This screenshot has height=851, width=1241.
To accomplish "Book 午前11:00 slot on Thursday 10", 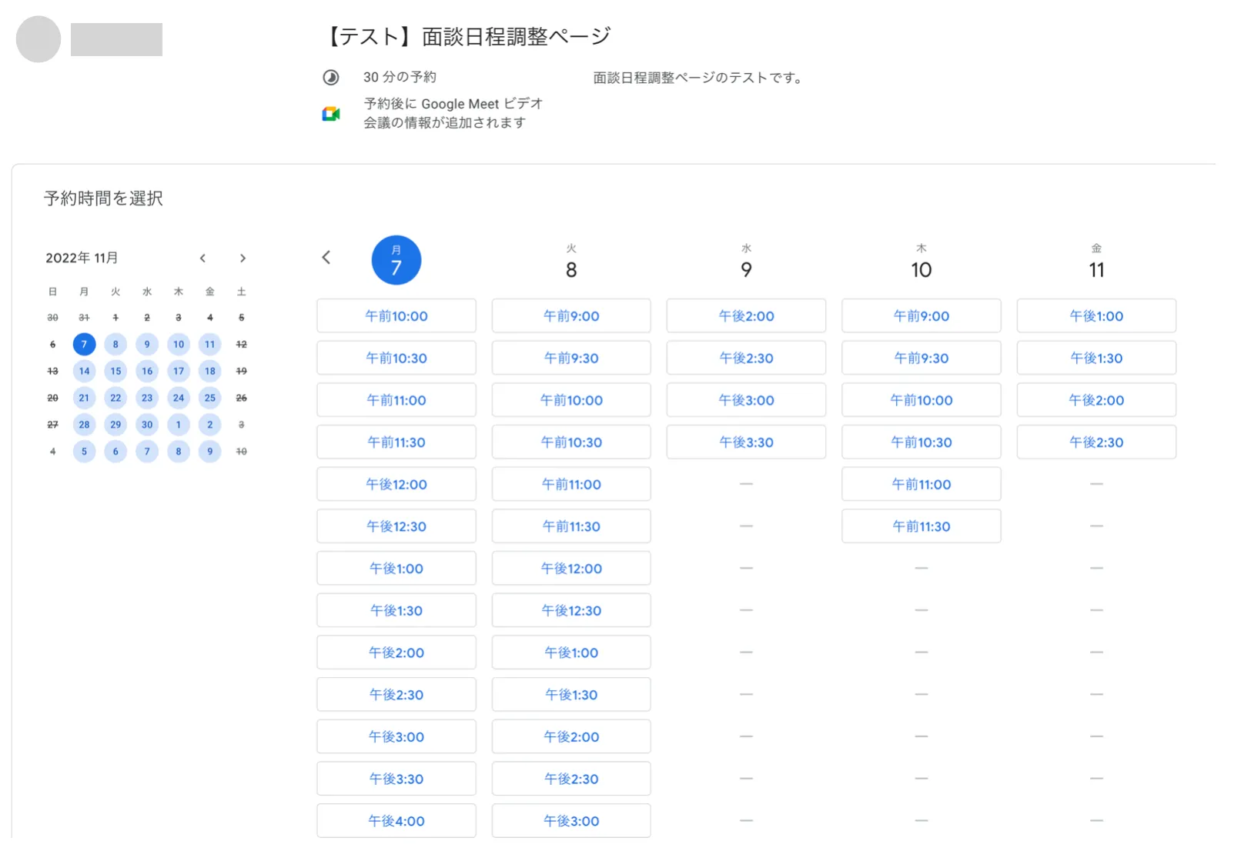I will (922, 484).
